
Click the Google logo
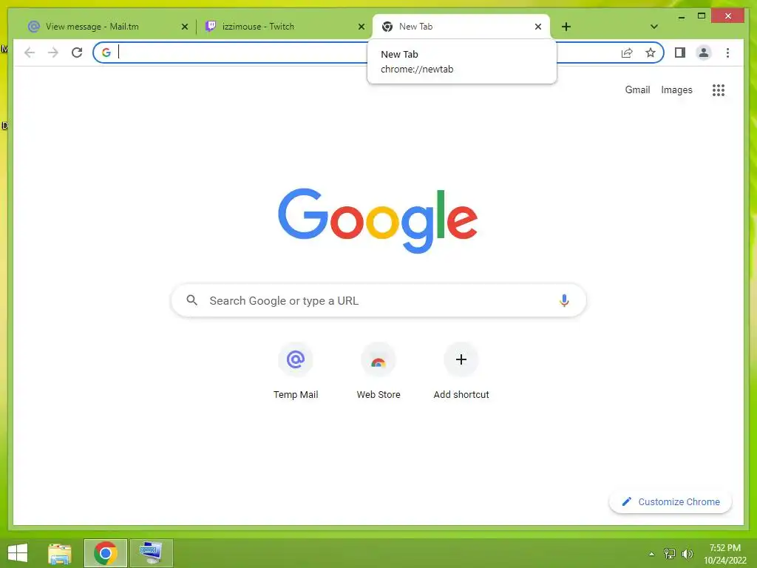click(378, 220)
